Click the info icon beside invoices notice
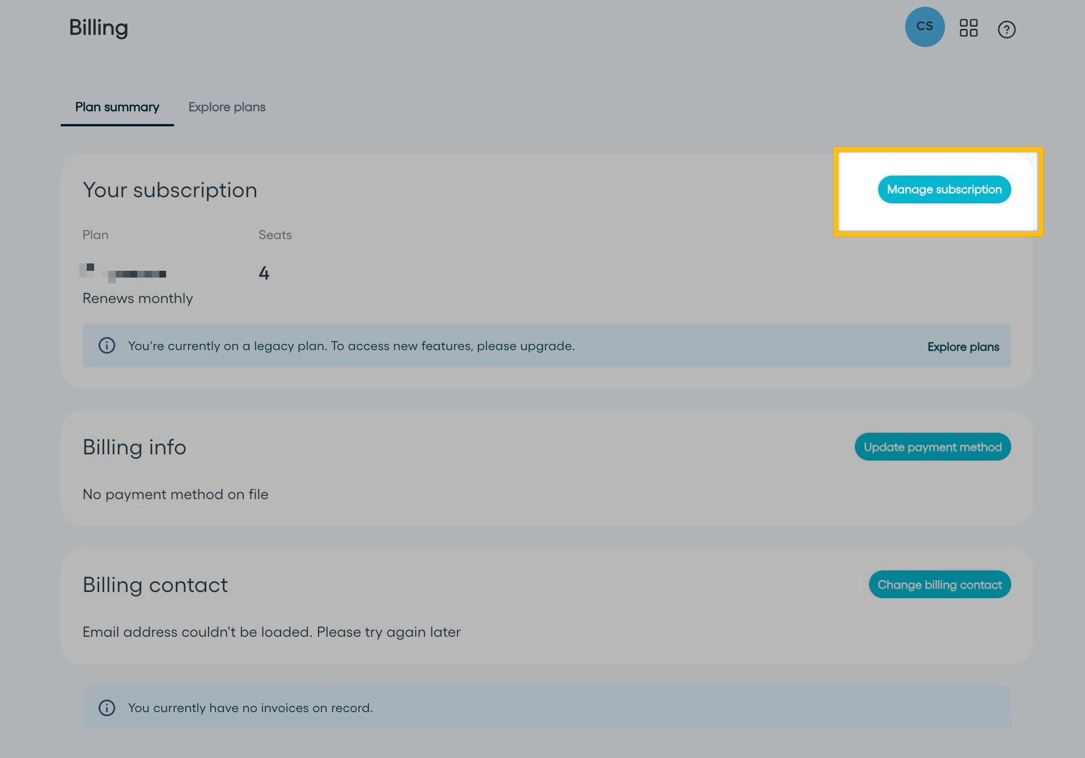This screenshot has width=1085, height=758. point(107,708)
